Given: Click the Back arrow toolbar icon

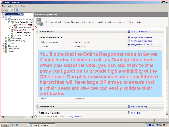Looking at the screenshot, I should (x=3, y=10).
